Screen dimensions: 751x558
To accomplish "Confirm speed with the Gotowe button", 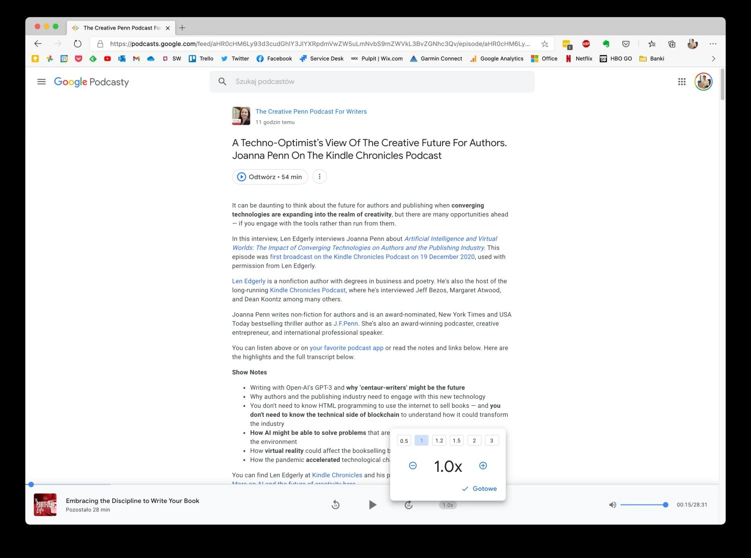I will (479, 489).
